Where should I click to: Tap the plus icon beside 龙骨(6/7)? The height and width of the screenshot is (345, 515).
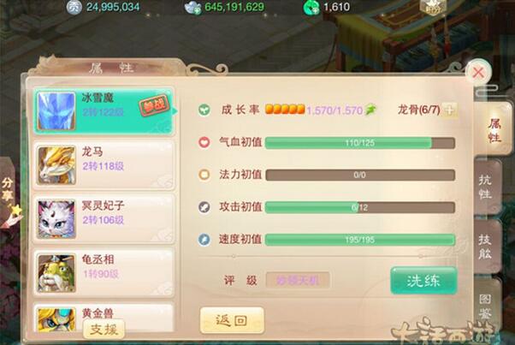pyautogui.click(x=449, y=110)
